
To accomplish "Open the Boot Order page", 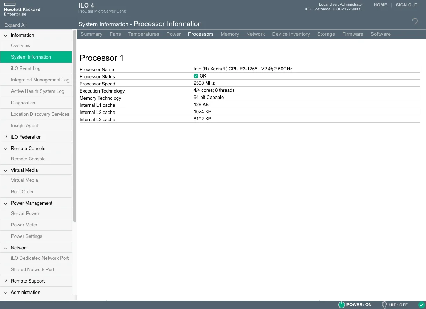I will tap(36, 192).
